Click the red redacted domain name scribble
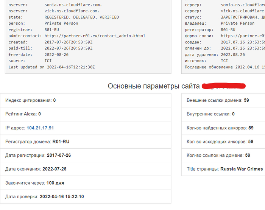Viewport: 265px width, 210px height. 223,86
